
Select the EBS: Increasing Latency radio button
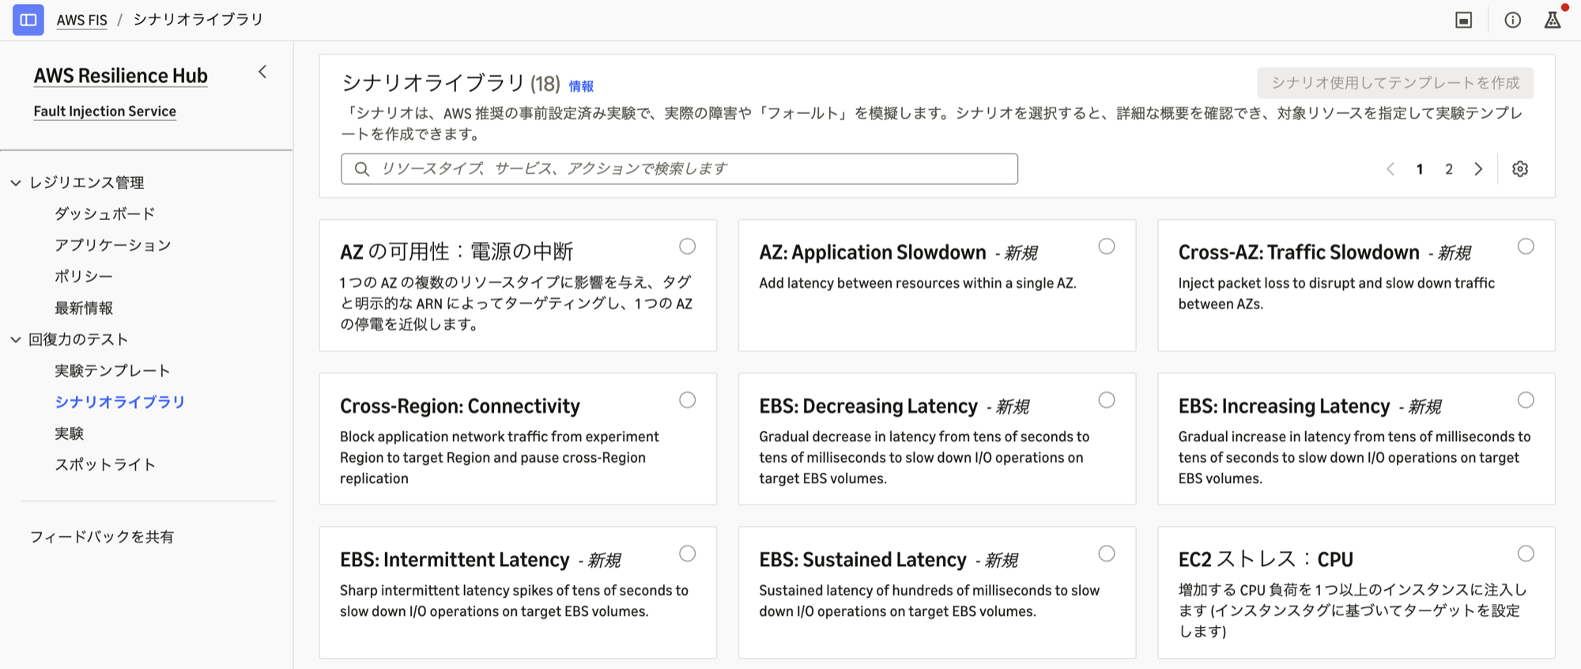(1526, 400)
